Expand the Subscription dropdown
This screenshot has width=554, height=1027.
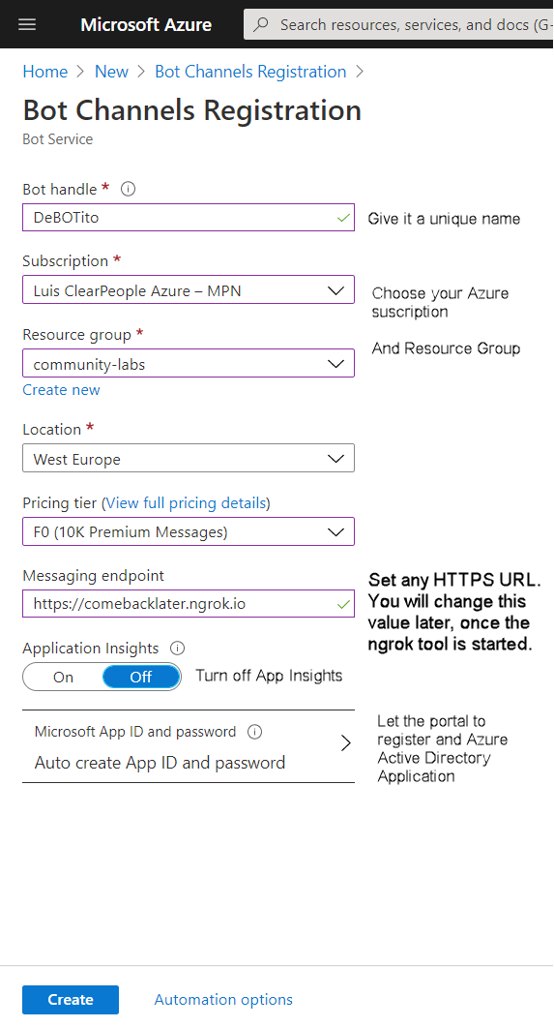[x=189, y=290]
